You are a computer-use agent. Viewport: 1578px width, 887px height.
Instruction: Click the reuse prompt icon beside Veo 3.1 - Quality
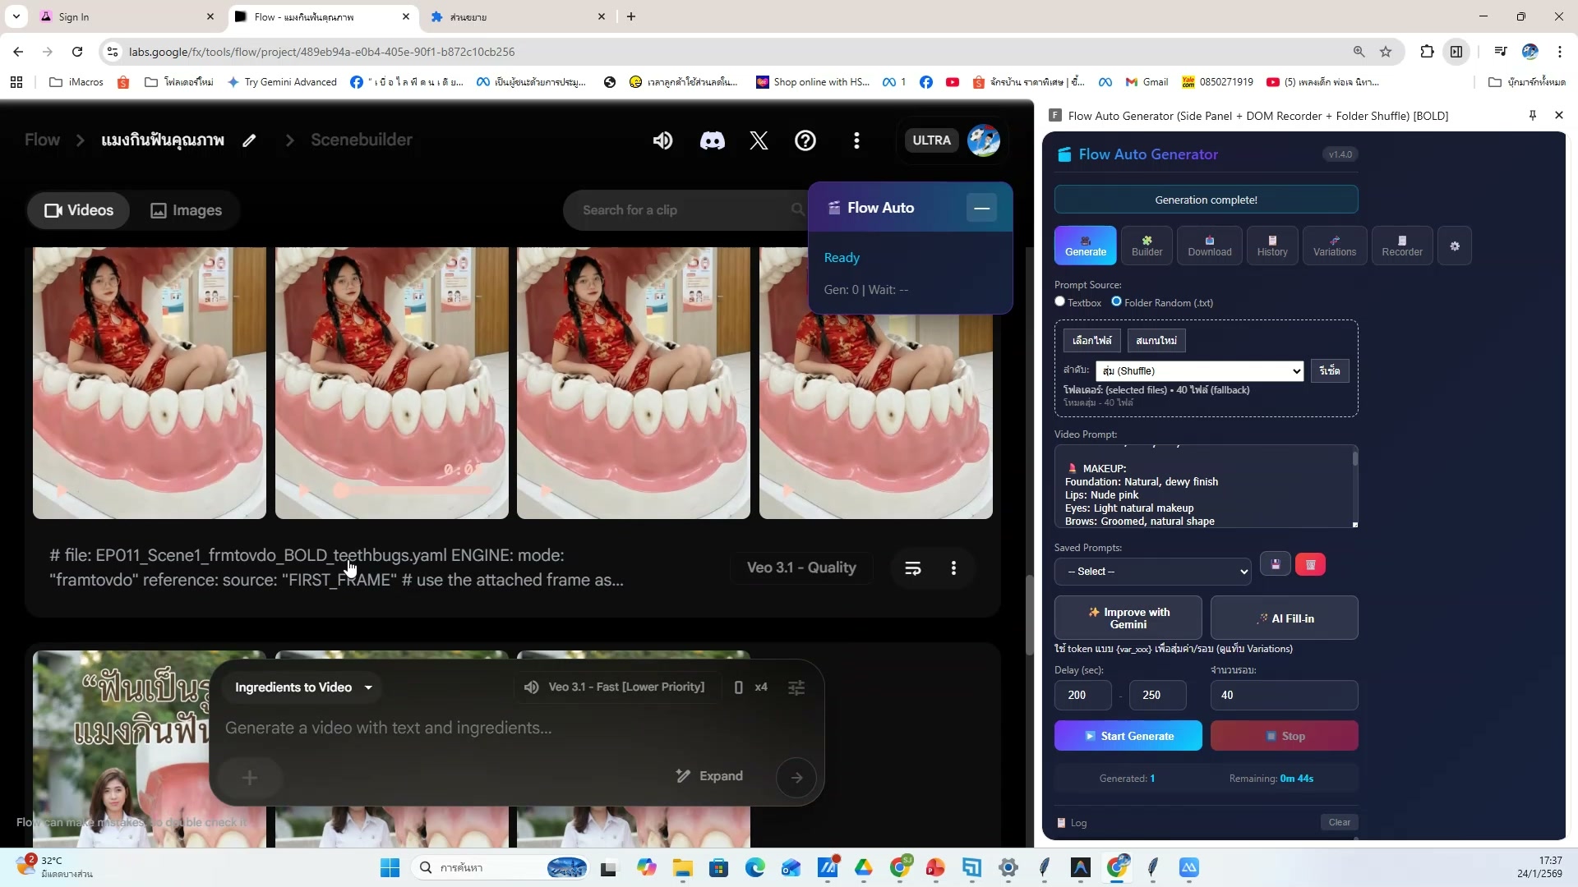pyautogui.click(x=912, y=568)
